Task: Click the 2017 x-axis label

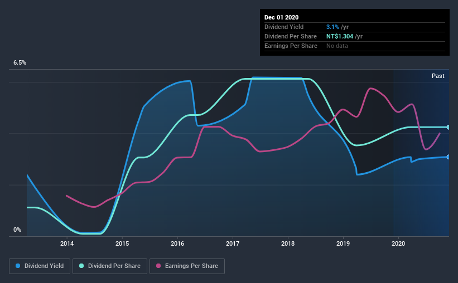Action: [233, 243]
